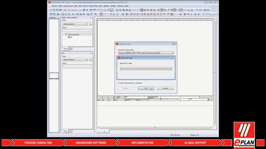Click the wrench settings toolbar icon

[x=64, y=10]
